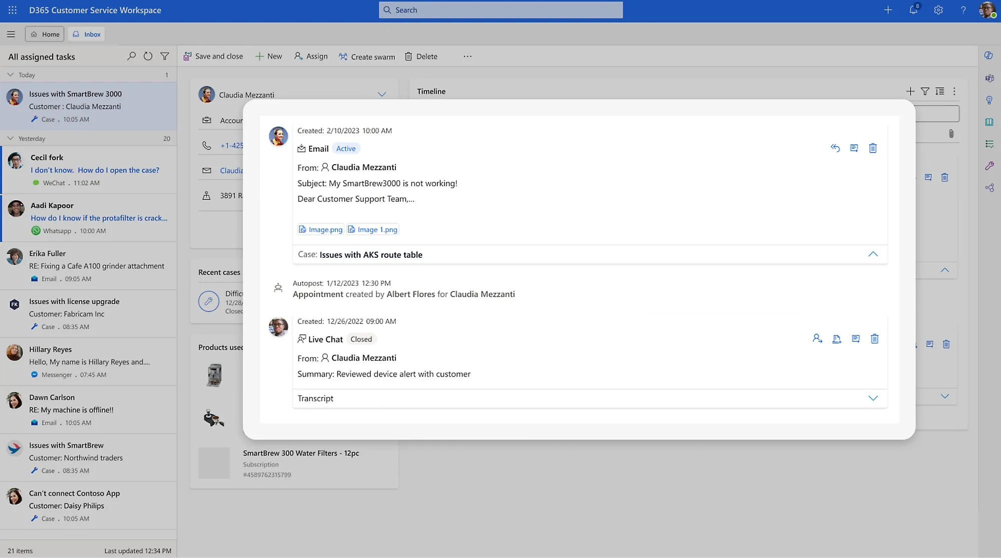
Task: Open the app launcher waffle menu
Action: 13,10
